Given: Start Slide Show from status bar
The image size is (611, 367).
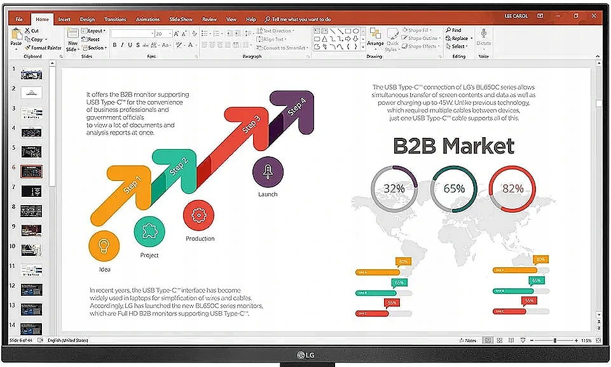Looking at the screenshot, I should [x=521, y=341].
